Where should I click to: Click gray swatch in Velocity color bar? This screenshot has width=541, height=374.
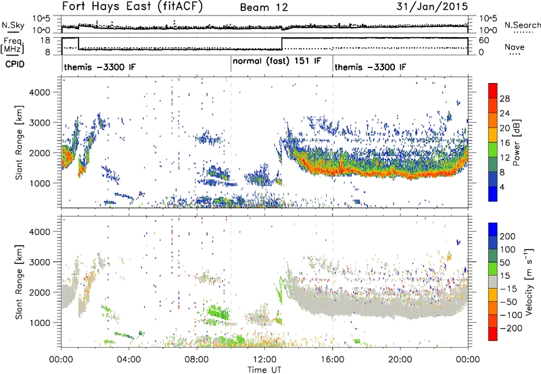tap(493, 282)
